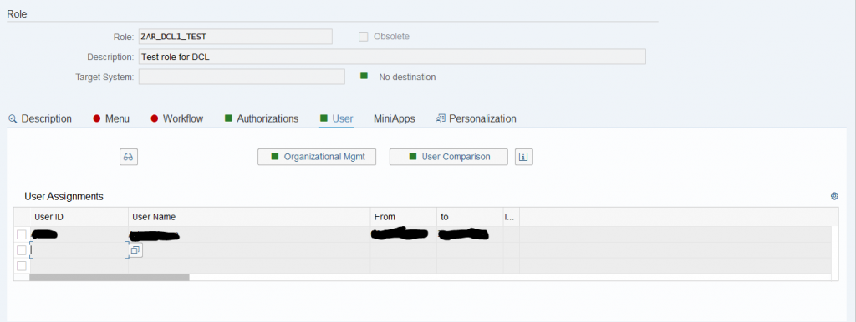Select the first user assignment row checkbox
The height and width of the screenshot is (322, 856).
21,234
